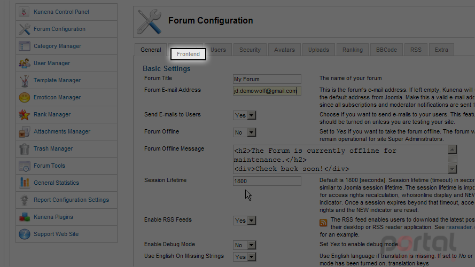Open Category Manager link
475x267 pixels.
(x=57, y=46)
